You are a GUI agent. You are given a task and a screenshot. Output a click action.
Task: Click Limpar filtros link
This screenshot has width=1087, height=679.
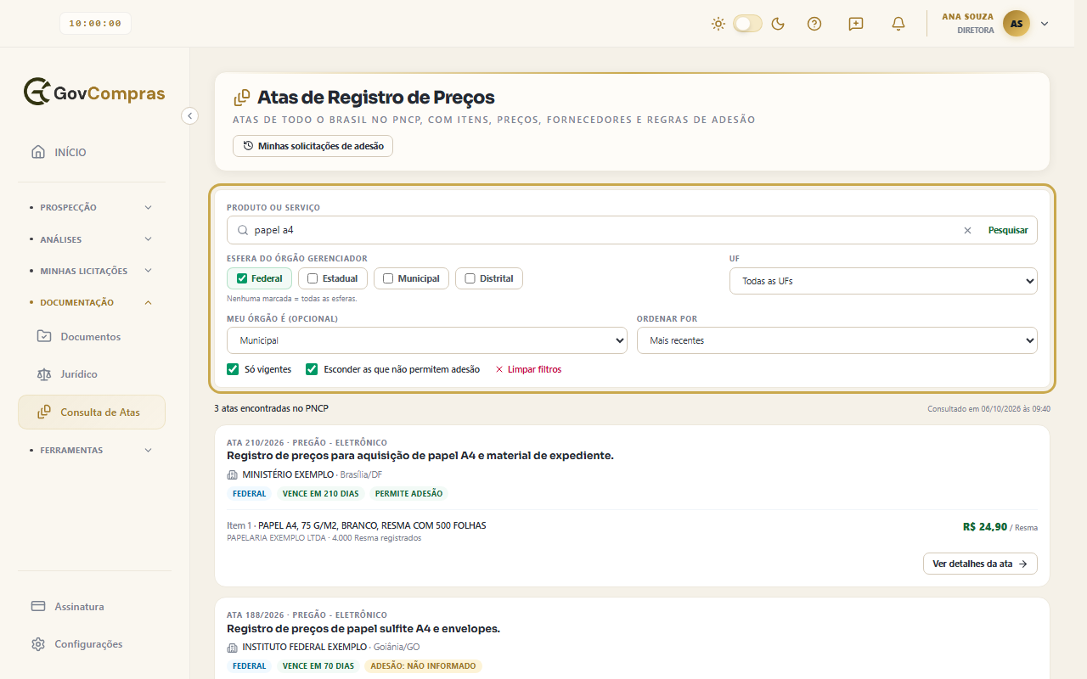528,369
